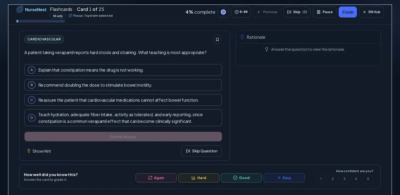Select answer option B circle
The image size is (400, 195).
click(x=32, y=85)
